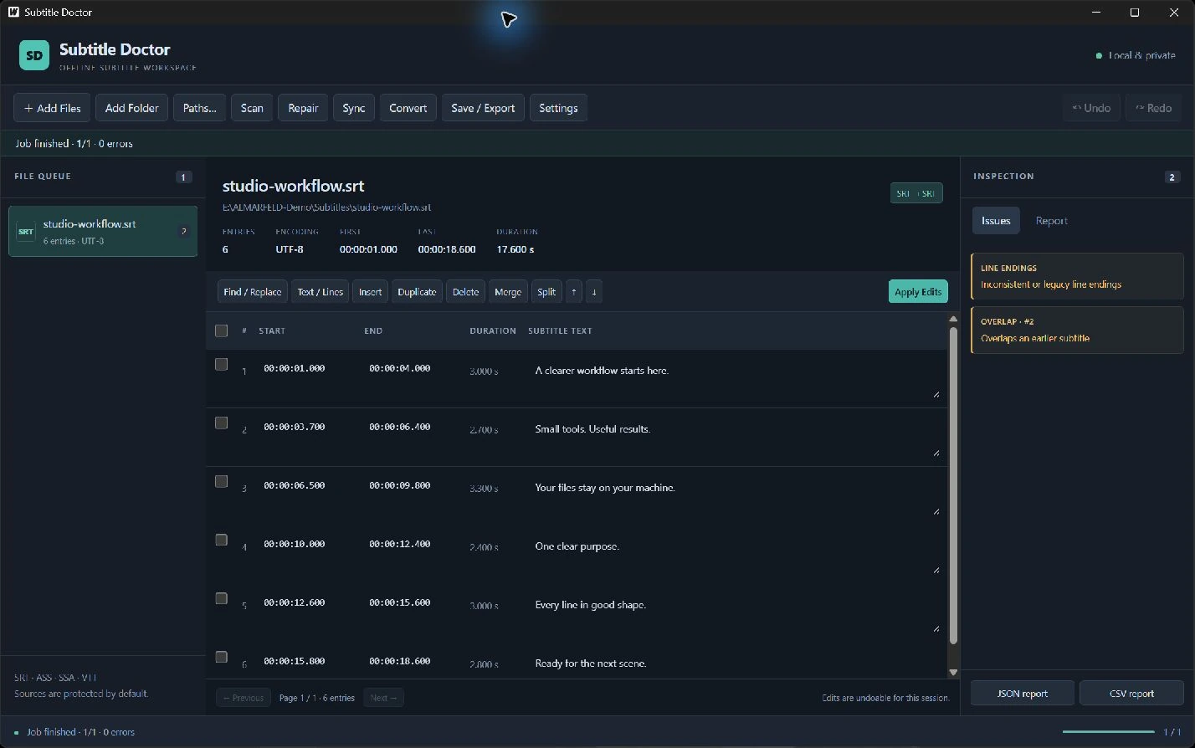The image size is (1195, 748).
Task: Open the Save / Export menu
Action: tap(483, 108)
